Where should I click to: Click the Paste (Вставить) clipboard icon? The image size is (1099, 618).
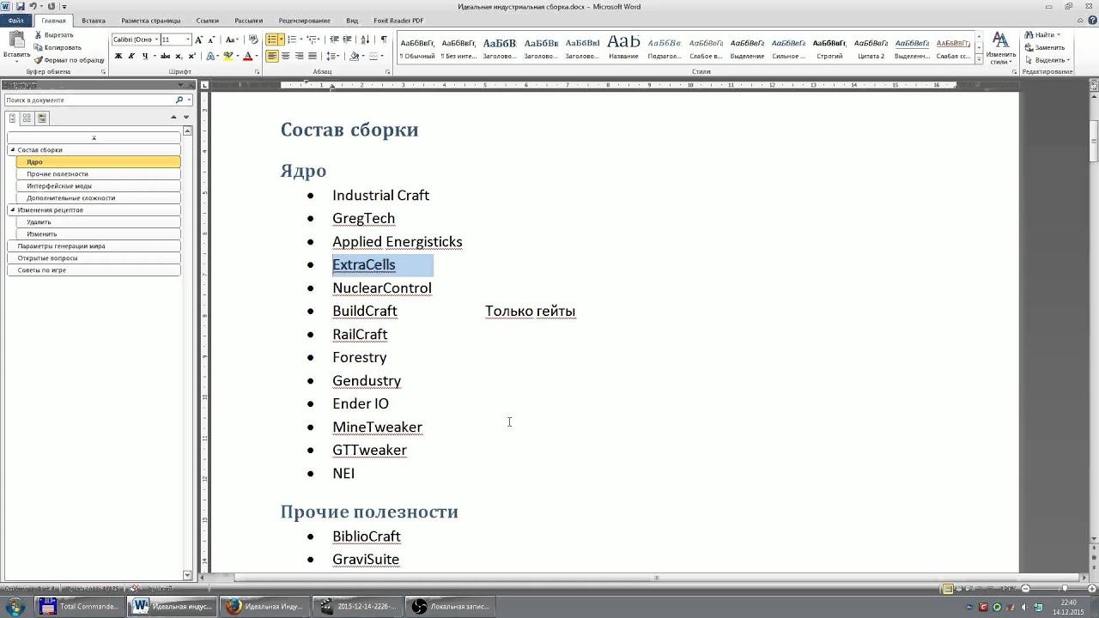[15, 40]
